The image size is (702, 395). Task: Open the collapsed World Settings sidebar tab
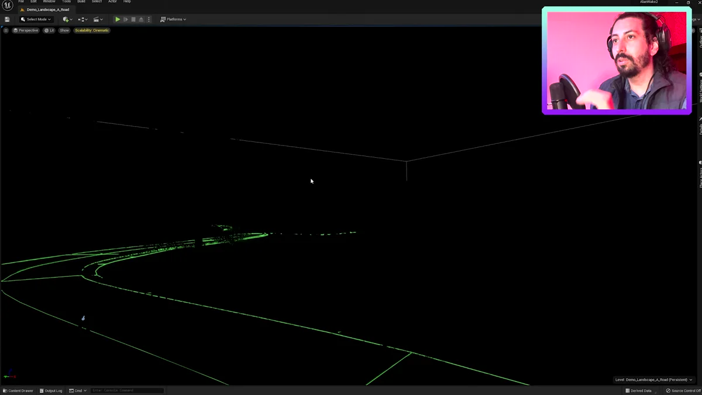pos(700,89)
